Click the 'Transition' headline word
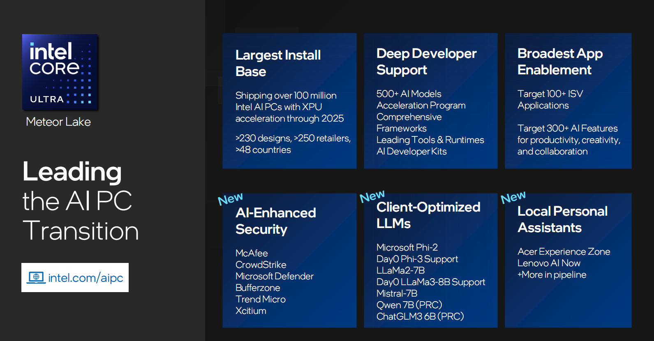 coord(81,230)
